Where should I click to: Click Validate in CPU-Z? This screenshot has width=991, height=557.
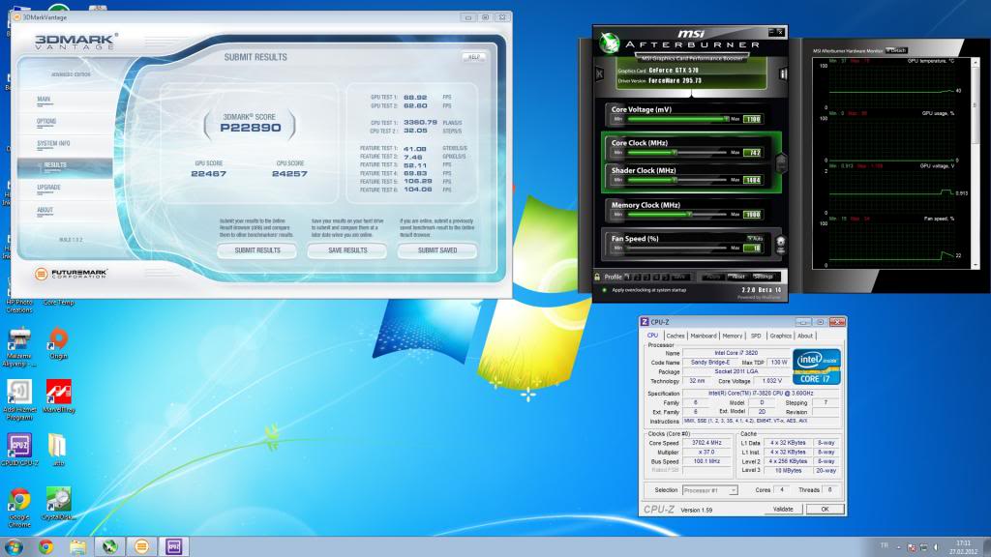pyautogui.click(x=782, y=509)
